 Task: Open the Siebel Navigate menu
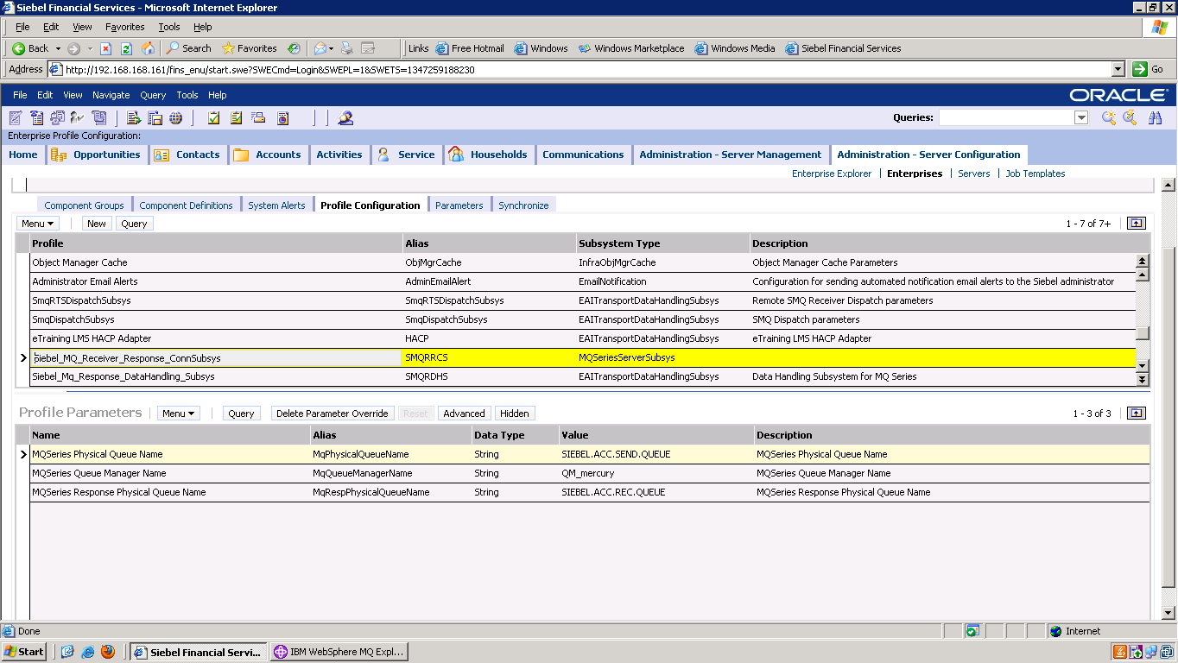click(111, 95)
